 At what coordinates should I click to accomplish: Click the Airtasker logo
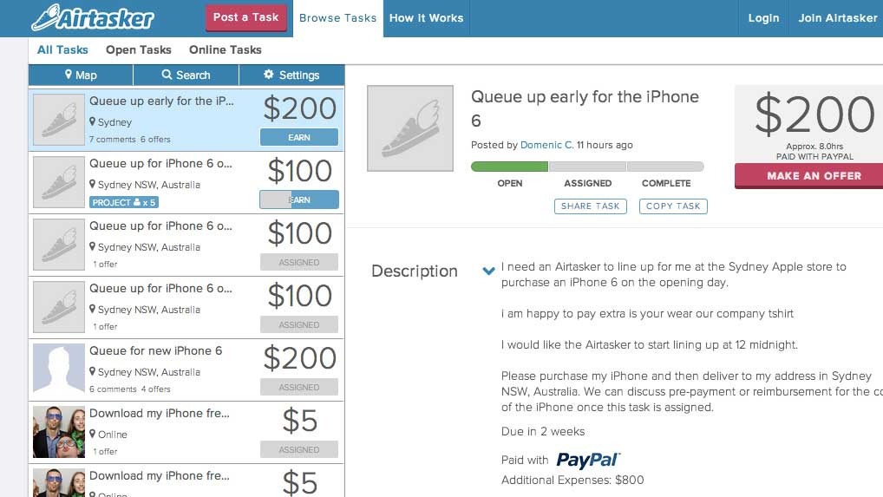click(93, 17)
